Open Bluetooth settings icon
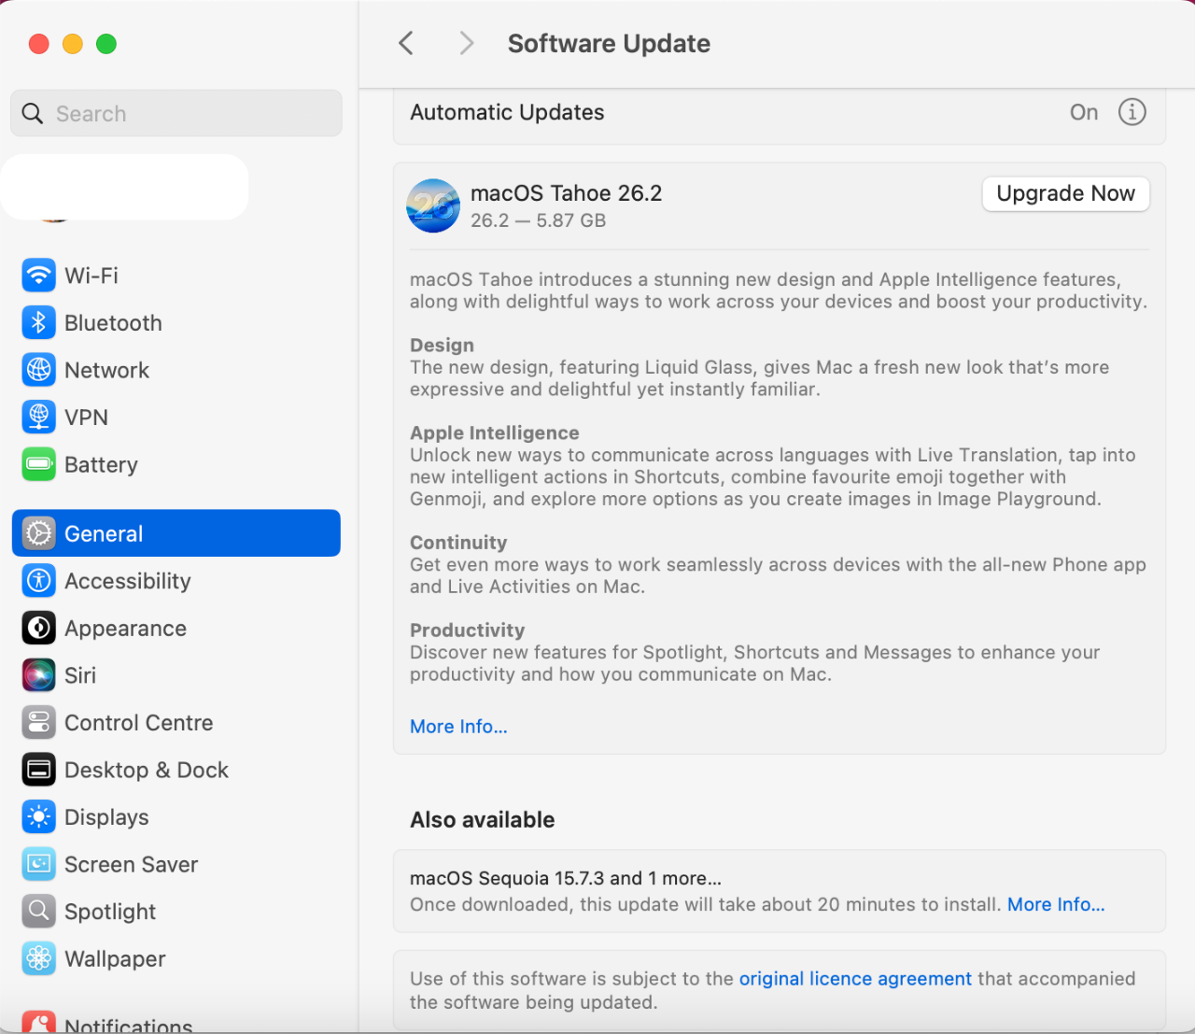The image size is (1195, 1034). coord(38,323)
